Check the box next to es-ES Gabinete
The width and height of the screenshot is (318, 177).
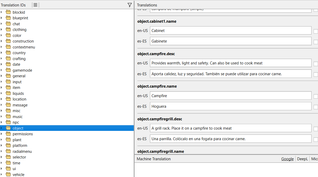[x=316, y=42]
